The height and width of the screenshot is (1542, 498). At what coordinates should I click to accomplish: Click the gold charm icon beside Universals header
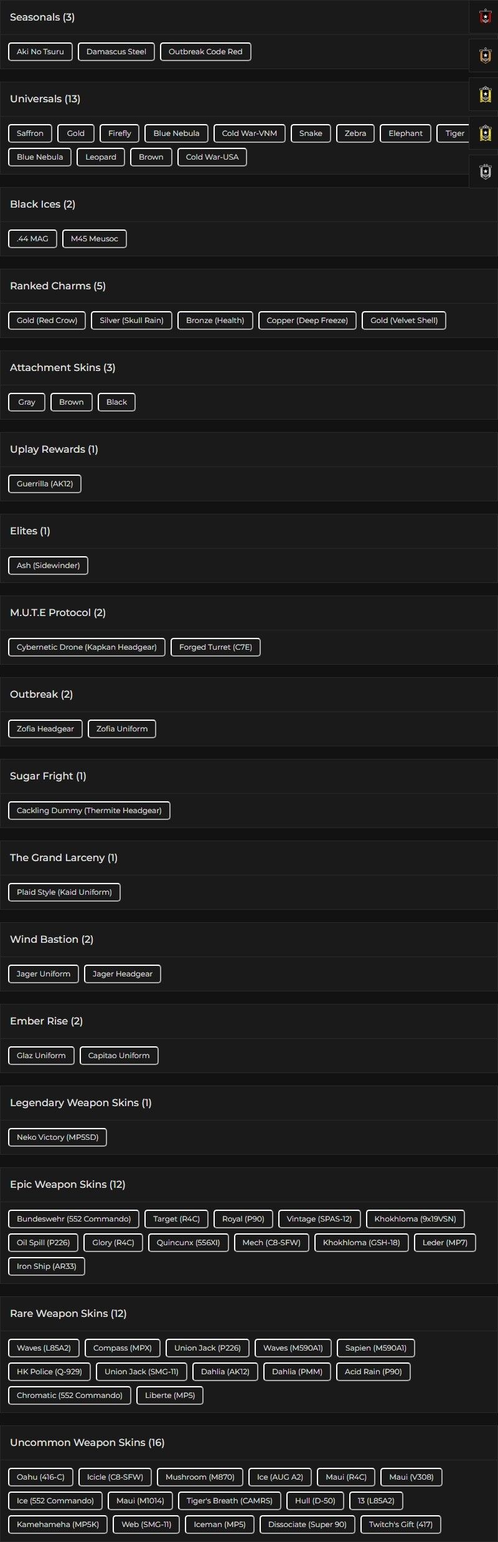point(485,94)
